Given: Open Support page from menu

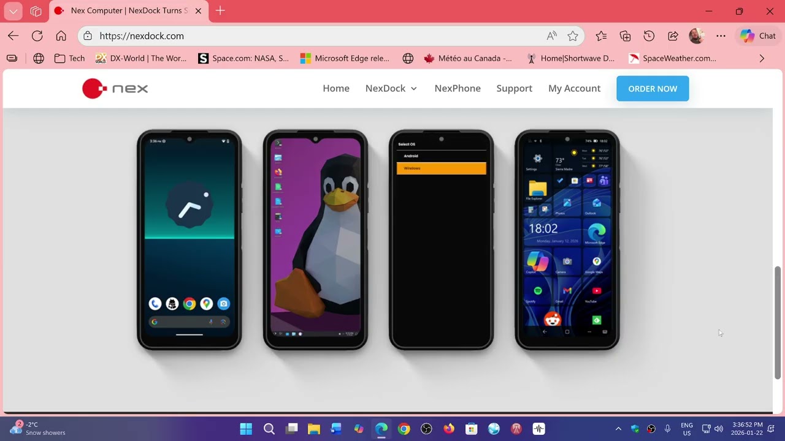Looking at the screenshot, I should pos(514,89).
